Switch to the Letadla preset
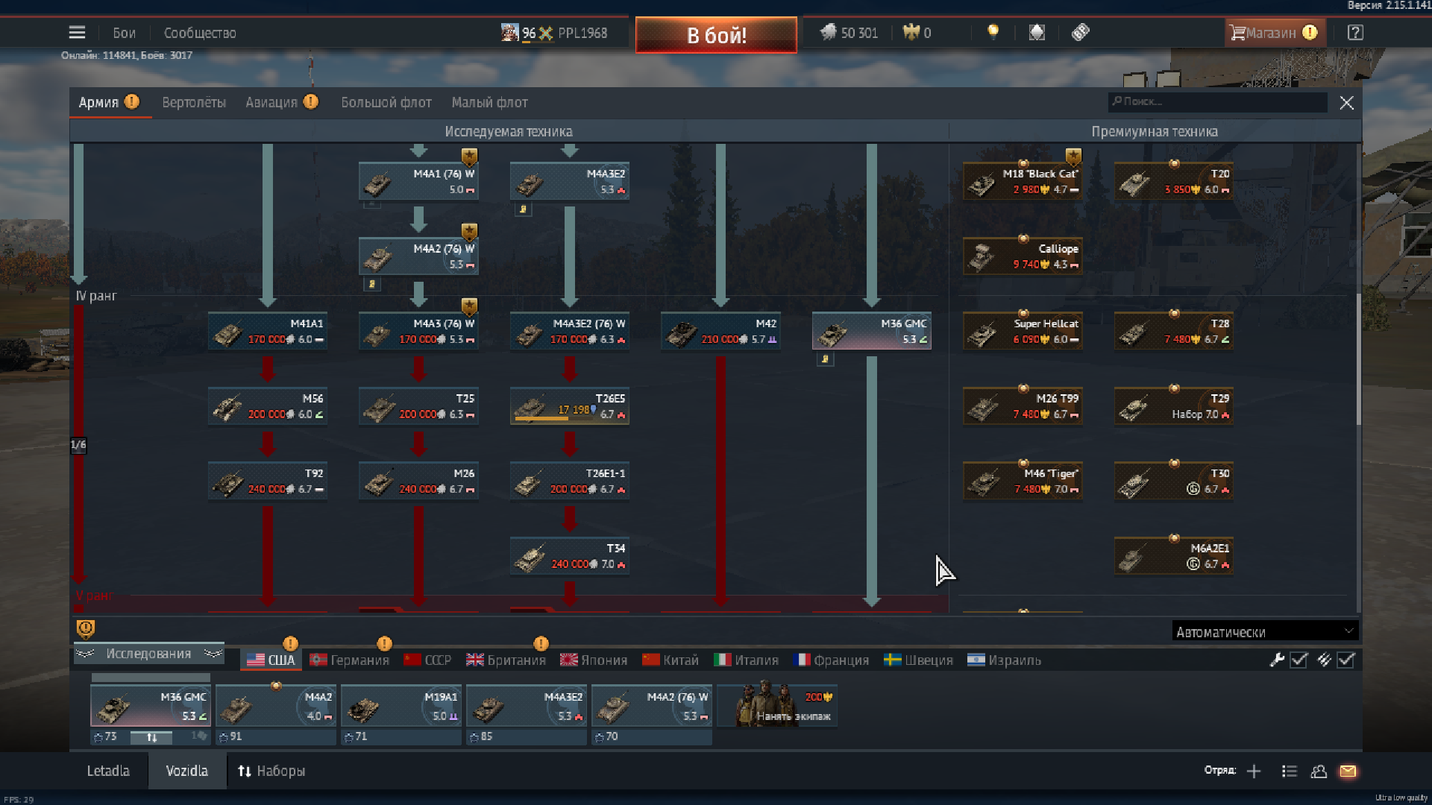The image size is (1432, 805). click(108, 771)
